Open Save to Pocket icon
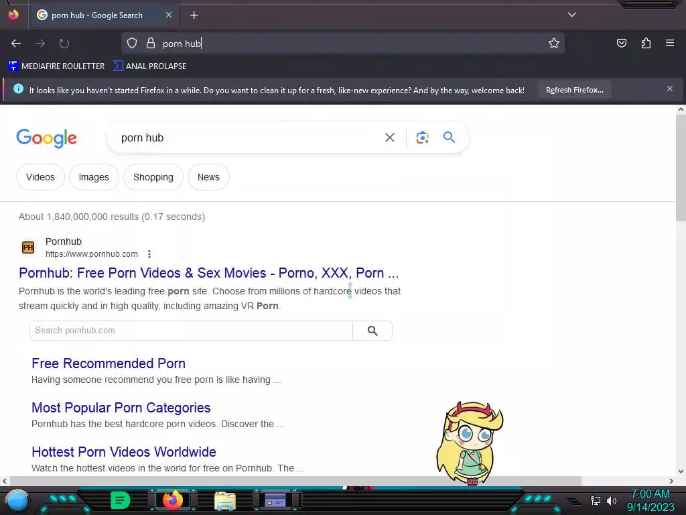The width and height of the screenshot is (686, 515). click(621, 43)
